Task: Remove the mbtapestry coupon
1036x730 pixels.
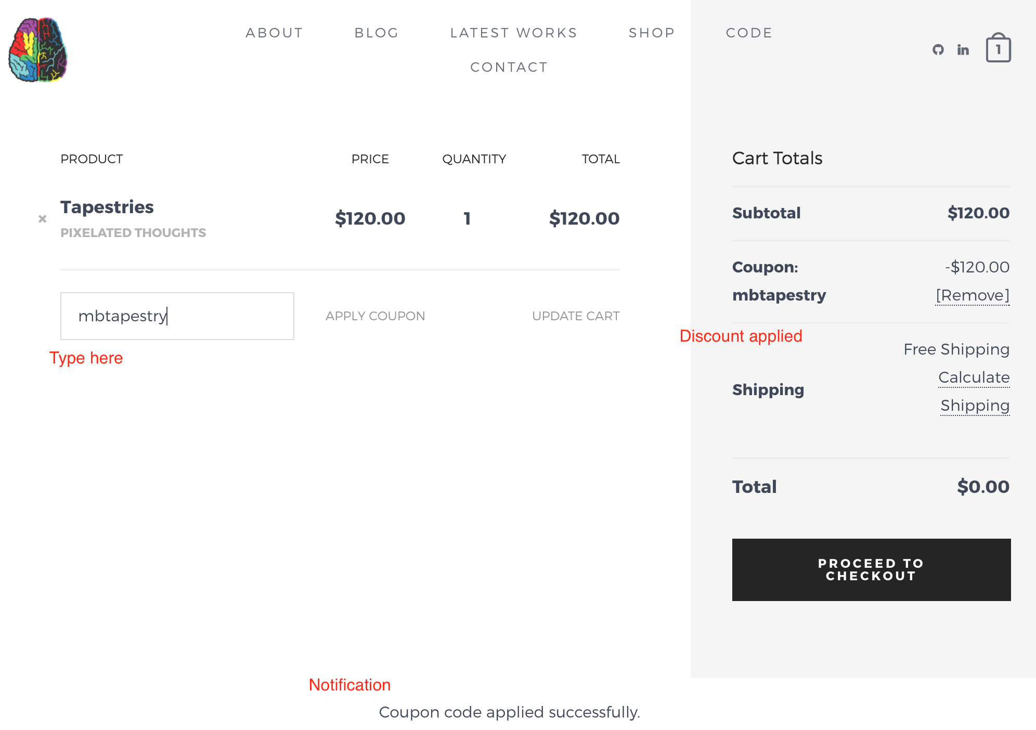Action: 973,295
